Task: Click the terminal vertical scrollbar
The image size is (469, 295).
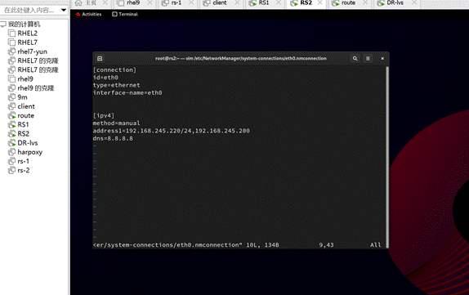Action: [x=387, y=157]
